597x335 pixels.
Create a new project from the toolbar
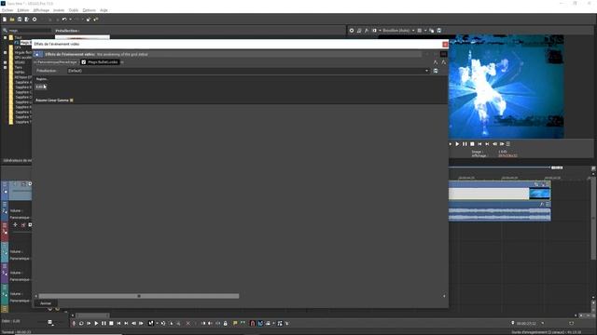click(x=5, y=19)
